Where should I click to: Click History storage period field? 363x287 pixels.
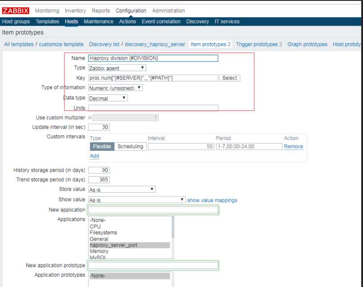point(99,170)
